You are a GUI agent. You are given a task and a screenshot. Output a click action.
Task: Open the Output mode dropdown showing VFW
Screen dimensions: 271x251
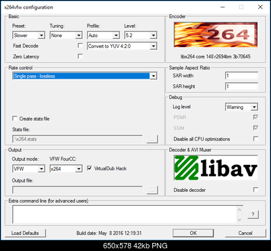click(x=28, y=168)
